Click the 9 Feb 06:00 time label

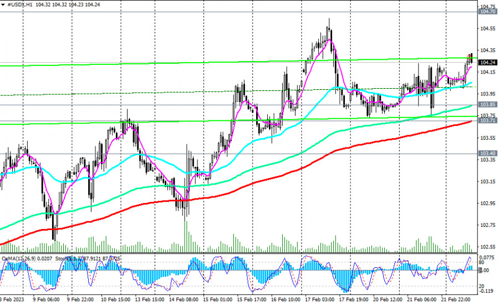point(46,299)
